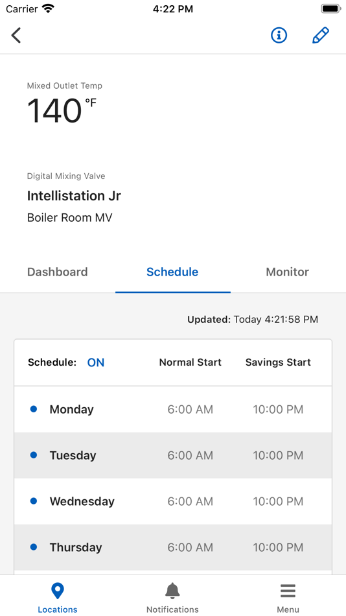Tap the 140 °F temperature reading
Image resolution: width=346 pixels, height=616 pixels.
62,110
